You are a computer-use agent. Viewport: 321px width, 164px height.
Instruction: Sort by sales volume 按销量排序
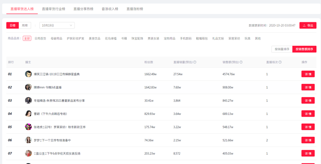(x=282, y=49)
